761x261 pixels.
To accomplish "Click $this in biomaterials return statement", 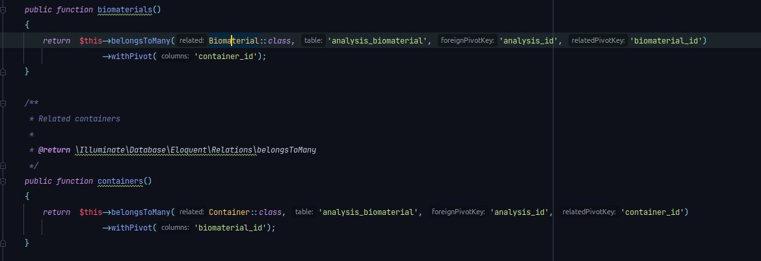I will [x=91, y=41].
